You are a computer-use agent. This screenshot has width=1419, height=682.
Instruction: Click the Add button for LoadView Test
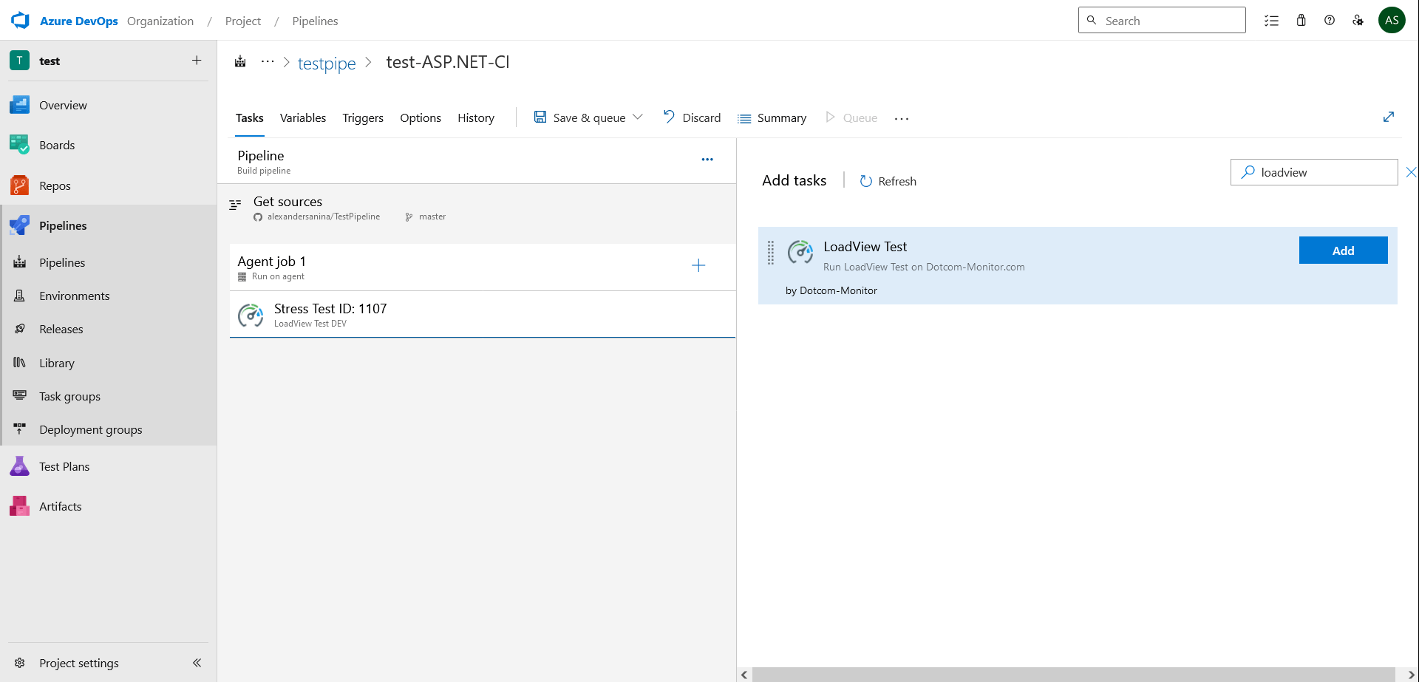pyautogui.click(x=1343, y=250)
